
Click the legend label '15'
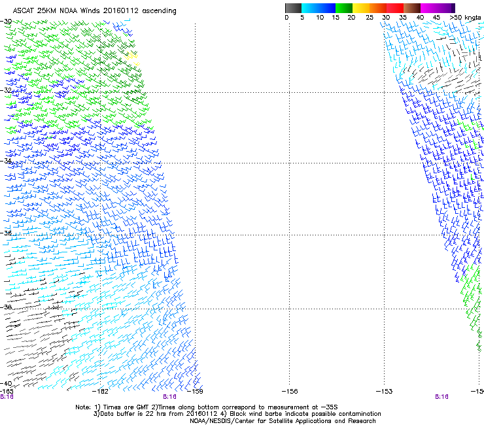point(336,18)
